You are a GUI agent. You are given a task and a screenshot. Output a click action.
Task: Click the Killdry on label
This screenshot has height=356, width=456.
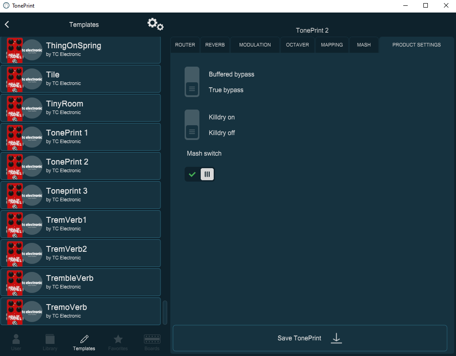click(222, 118)
